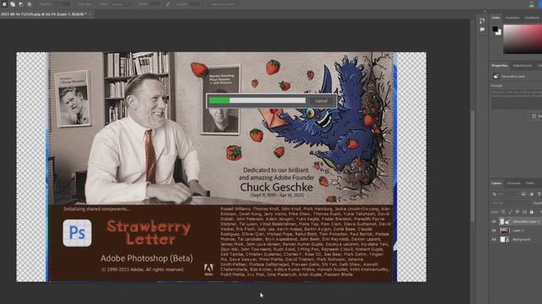
Task: Switch to the Channels panel tab
Action: (x=513, y=183)
